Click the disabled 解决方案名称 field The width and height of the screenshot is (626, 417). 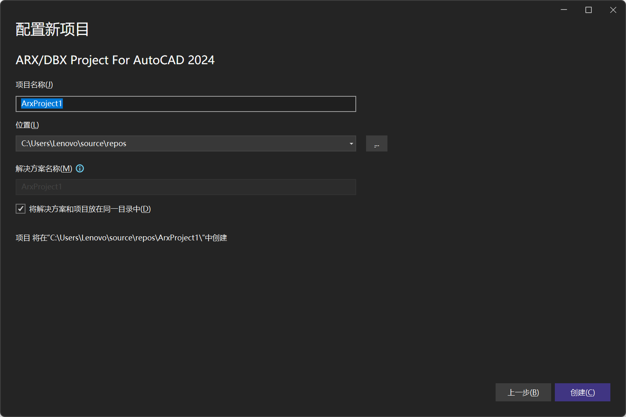click(x=186, y=187)
